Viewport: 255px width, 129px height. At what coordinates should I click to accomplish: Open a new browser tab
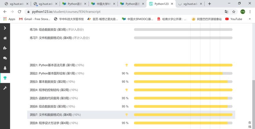click(210, 4)
